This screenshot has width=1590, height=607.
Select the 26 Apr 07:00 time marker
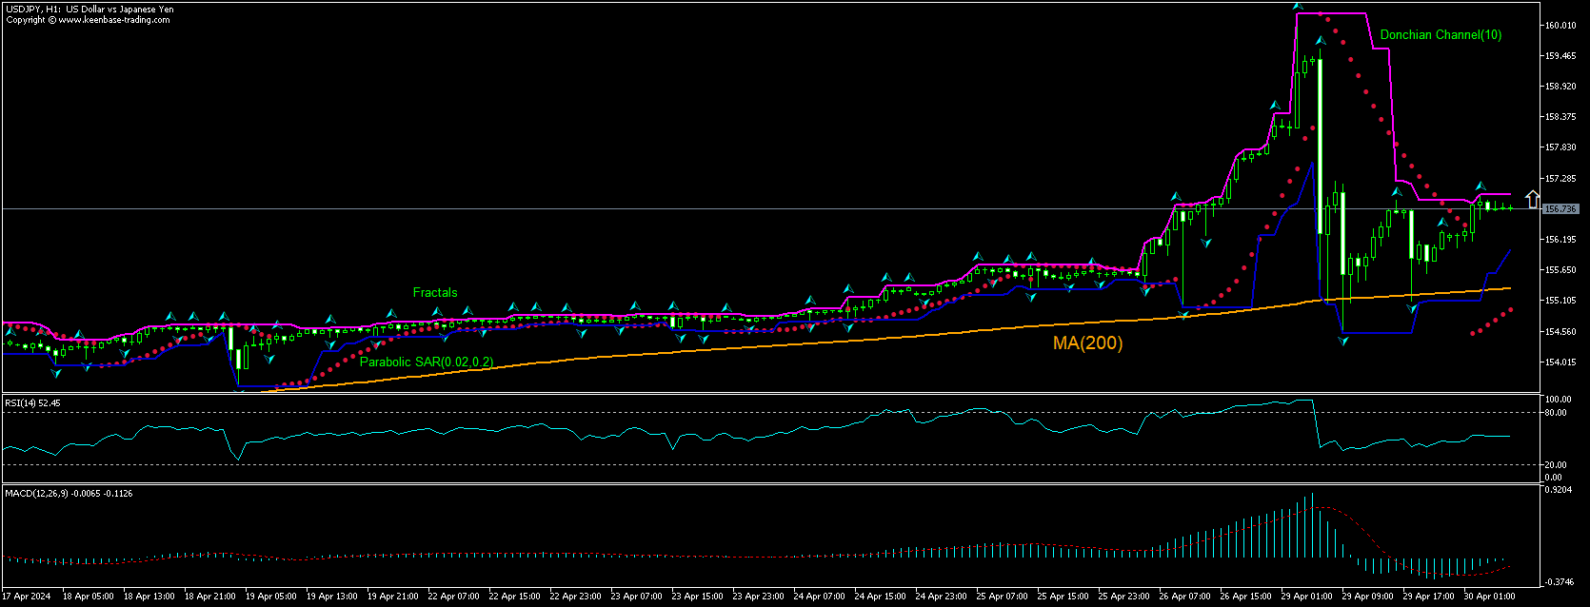coord(1183,597)
